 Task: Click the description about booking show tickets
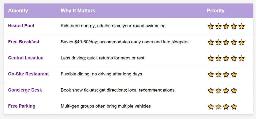coord(117,90)
